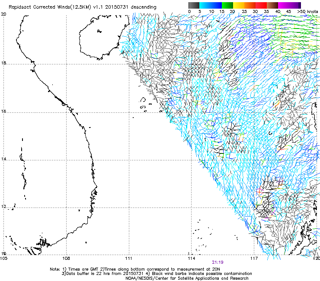Click the '>50 knots' legend label
The width and height of the screenshot is (320, 281).
(x=307, y=12)
